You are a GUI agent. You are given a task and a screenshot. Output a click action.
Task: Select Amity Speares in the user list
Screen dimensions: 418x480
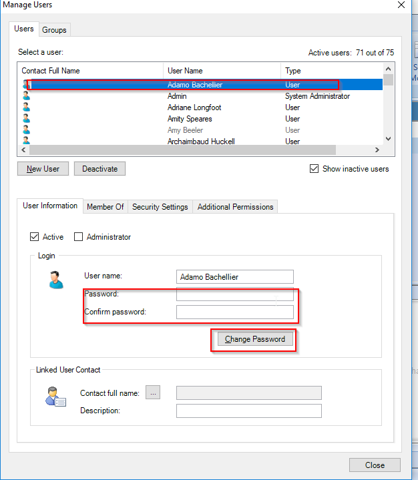tap(190, 119)
